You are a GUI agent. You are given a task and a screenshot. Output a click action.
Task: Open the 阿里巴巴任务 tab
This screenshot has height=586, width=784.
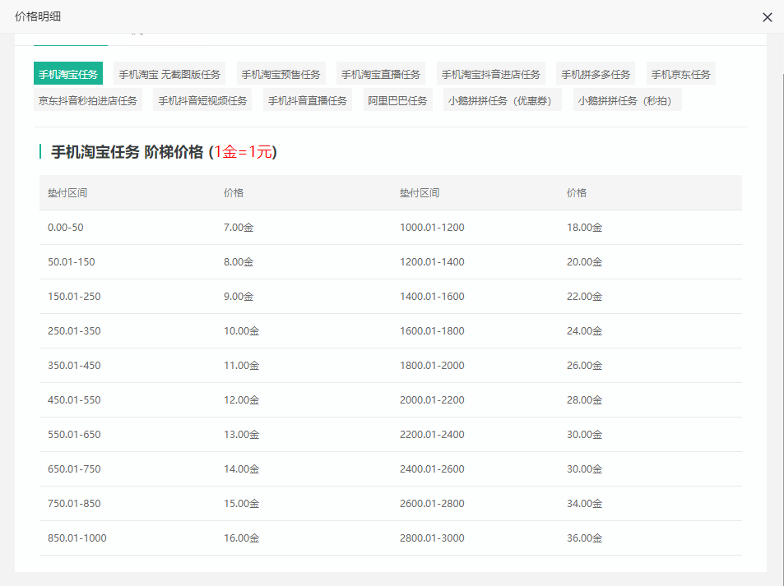tap(397, 100)
